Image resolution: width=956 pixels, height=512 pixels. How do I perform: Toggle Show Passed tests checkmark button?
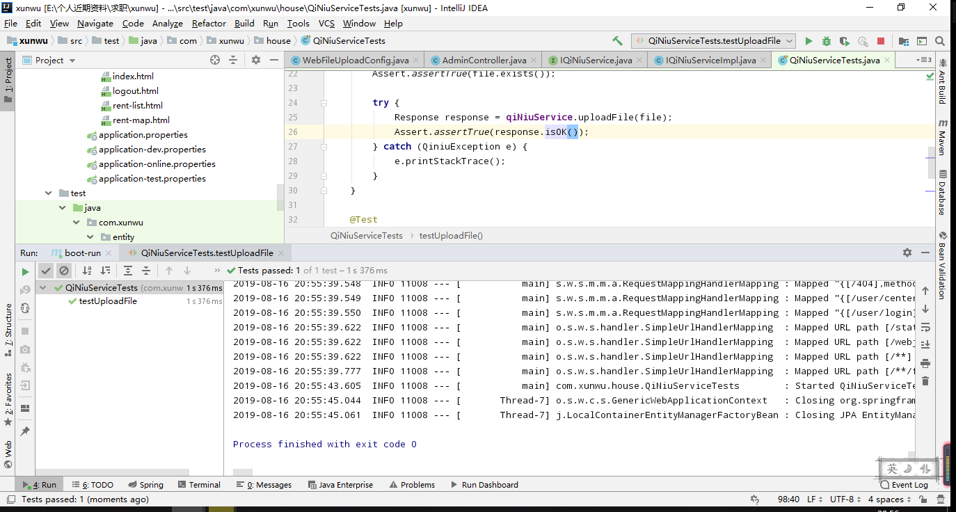pos(46,271)
